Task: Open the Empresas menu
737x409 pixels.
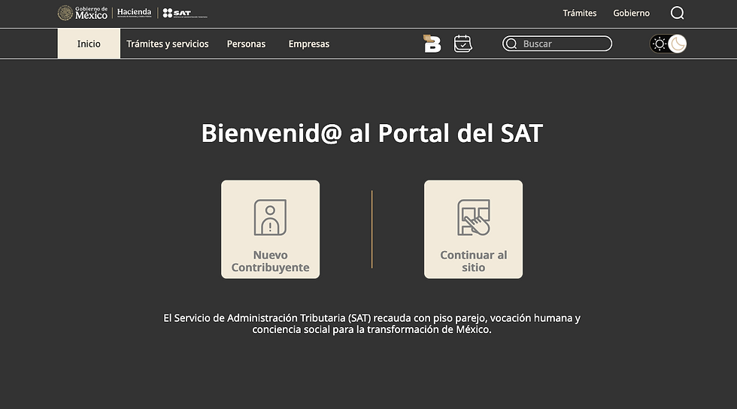Action: click(x=309, y=44)
